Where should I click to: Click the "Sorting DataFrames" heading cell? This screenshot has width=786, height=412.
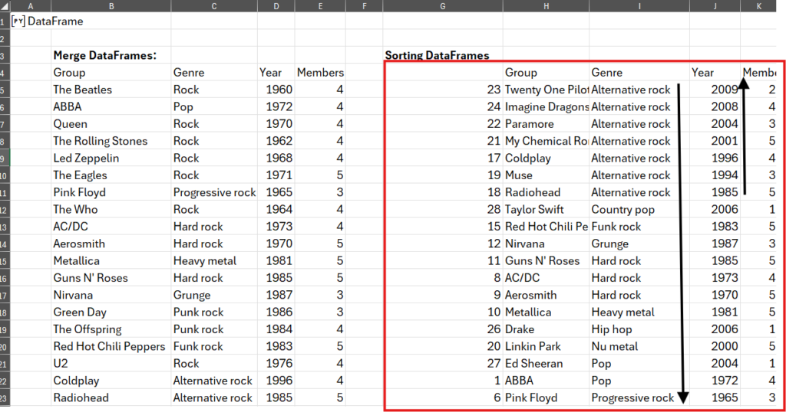tap(443, 55)
